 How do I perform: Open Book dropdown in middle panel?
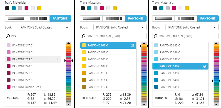click(120, 27)
